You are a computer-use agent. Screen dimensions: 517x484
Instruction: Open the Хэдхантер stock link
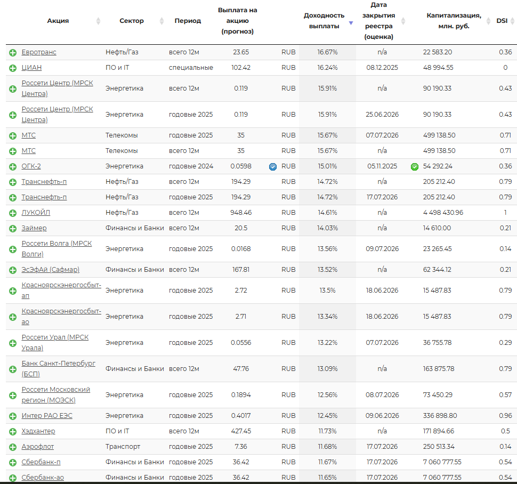(x=38, y=431)
